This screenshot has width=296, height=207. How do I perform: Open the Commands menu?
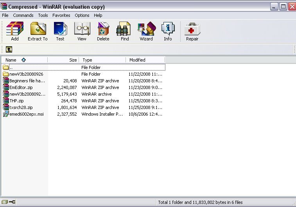pyautogui.click(x=23, y=15)
